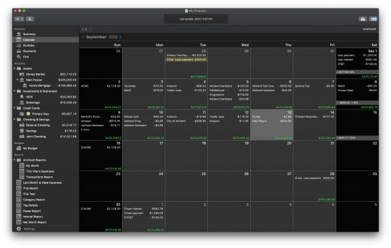391x248 pixels.
Task: Open My Budget in the sidebar
Action: [30, 148]
